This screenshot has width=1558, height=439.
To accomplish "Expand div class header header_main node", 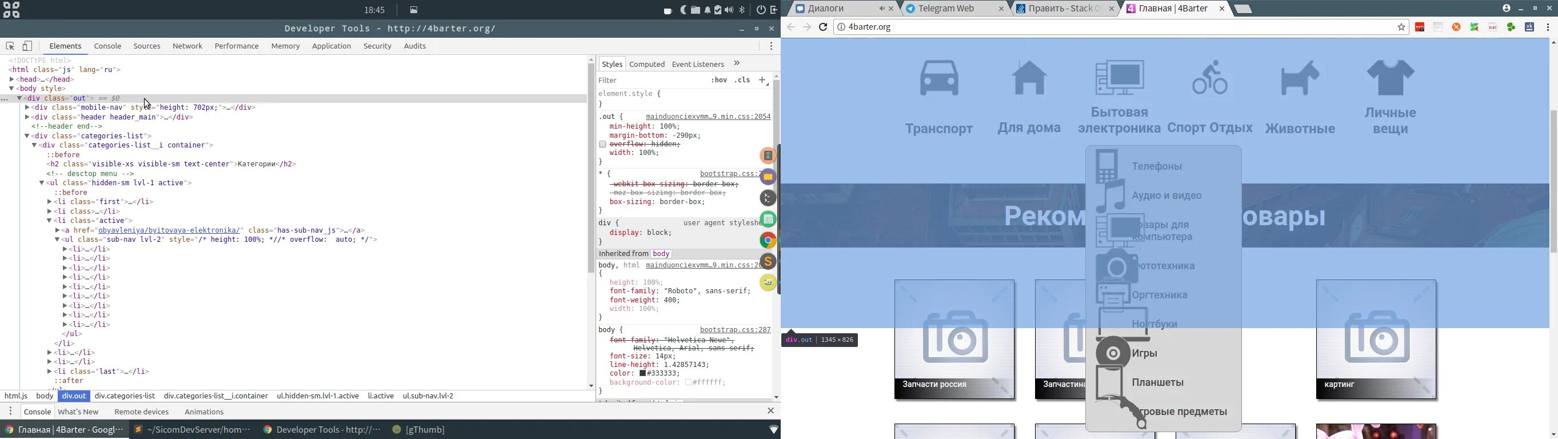I will (27, 117).
